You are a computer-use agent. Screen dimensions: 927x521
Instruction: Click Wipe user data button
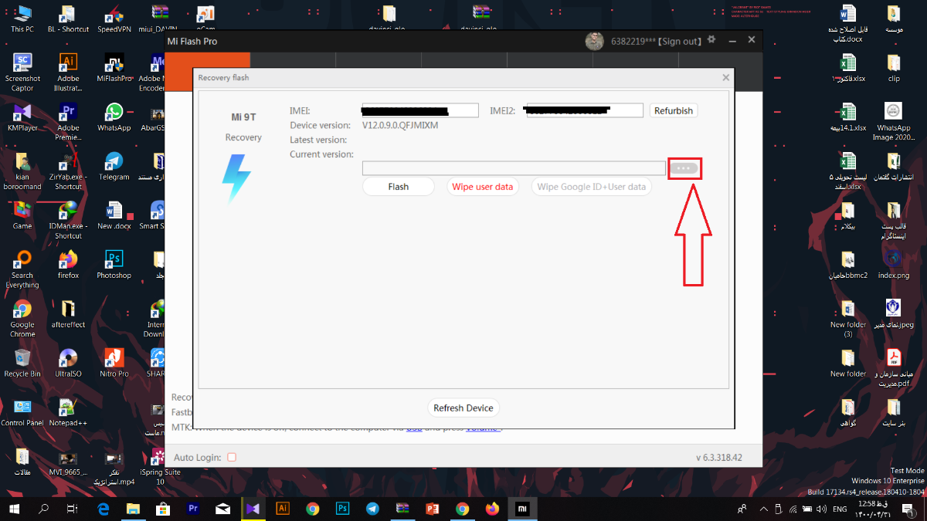coord(483,187)
